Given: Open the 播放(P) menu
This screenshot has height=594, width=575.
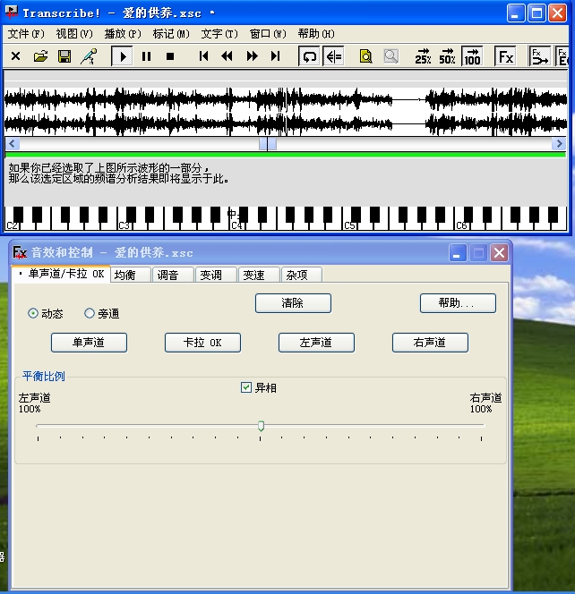Looking at the screenshot, I should coord(123,34).
